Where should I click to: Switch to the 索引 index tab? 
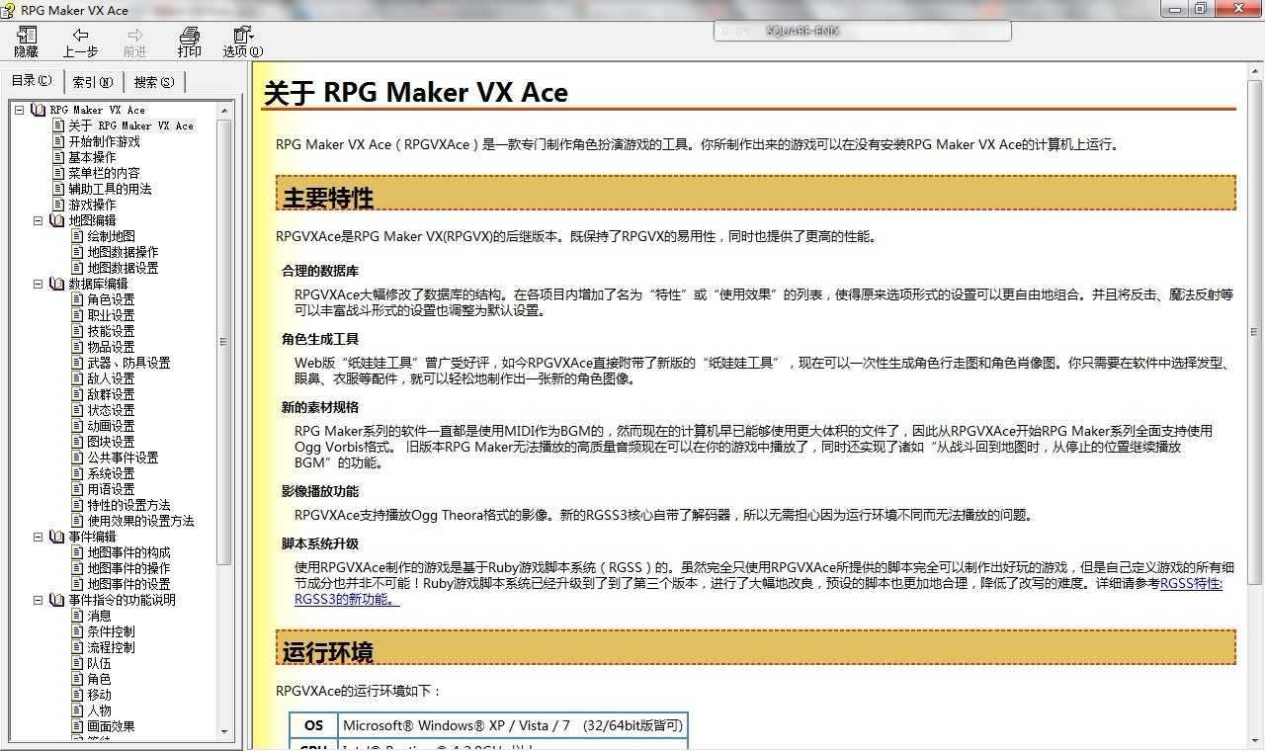click(93, 82)
